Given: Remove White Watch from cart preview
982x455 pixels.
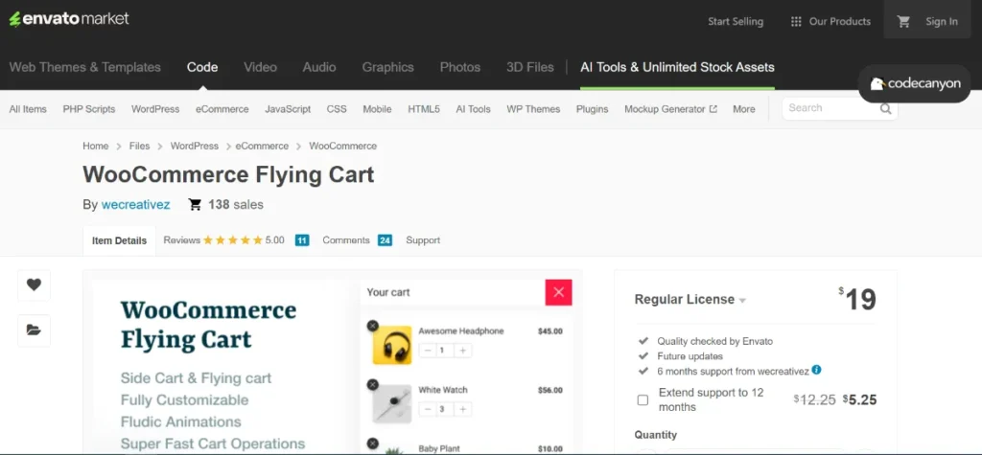Looking at the screenshot, I should tap(373, 384).
